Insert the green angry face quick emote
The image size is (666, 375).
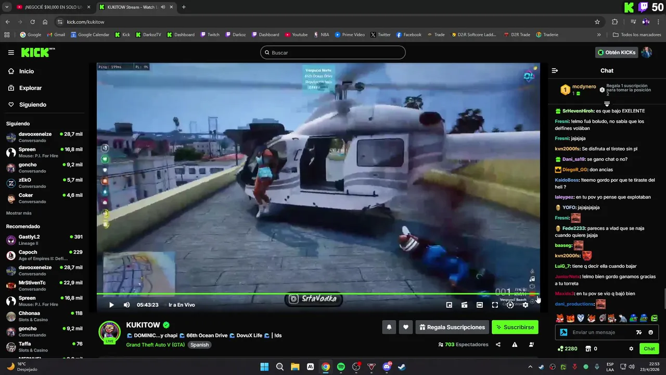coord(655,318)
